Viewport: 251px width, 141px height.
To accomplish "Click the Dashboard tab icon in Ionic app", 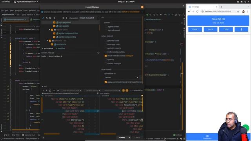I will [x=207, y=136].
